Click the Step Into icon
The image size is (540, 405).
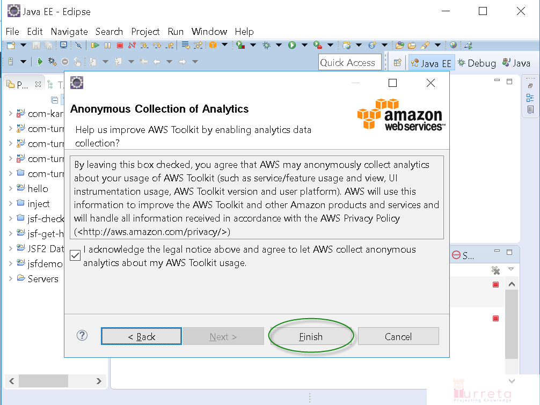(144, 45)
